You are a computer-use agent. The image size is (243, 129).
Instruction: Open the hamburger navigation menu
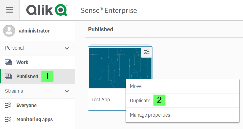tap(10, 10)
